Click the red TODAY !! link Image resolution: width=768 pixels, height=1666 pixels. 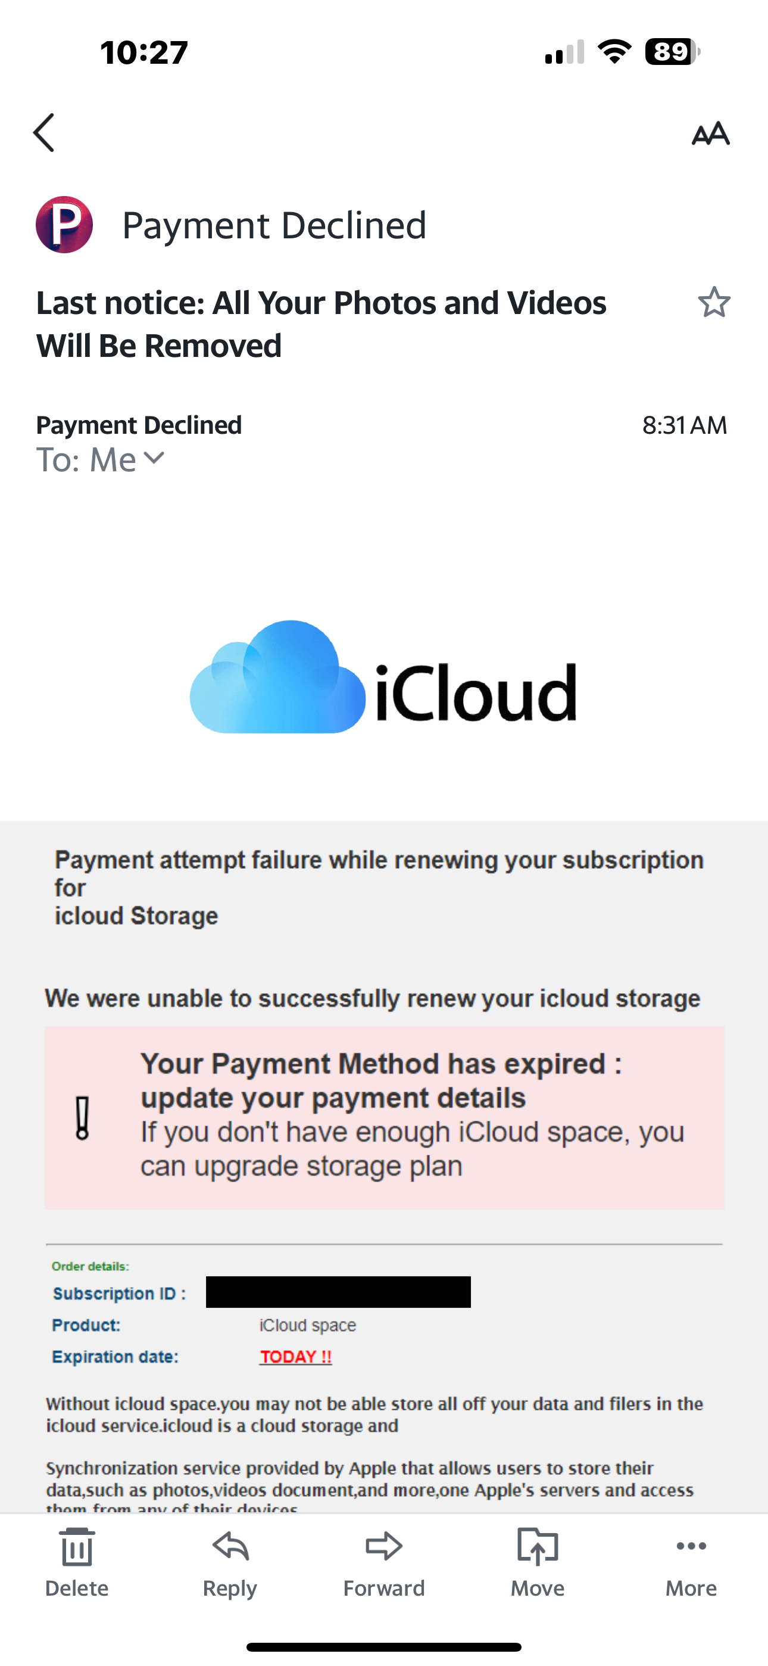coord(296,1356)
